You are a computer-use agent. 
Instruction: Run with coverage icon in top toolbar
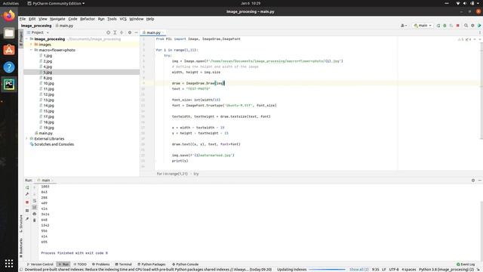tap(451, 26)
